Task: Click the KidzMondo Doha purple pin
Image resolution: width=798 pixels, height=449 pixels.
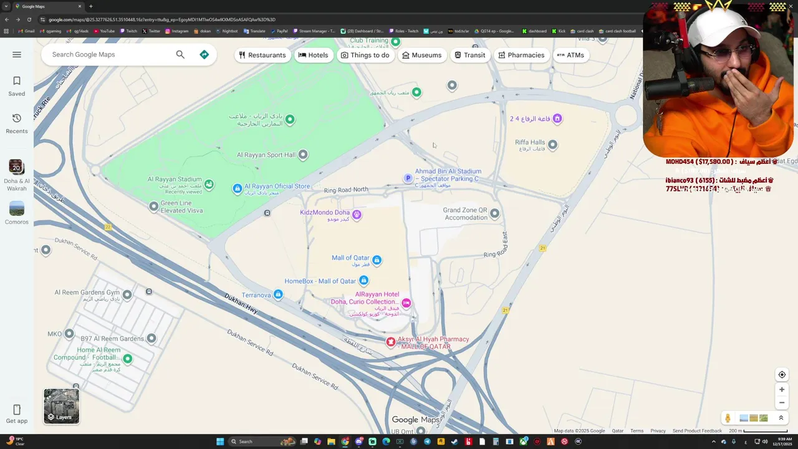Action: point(357,215)
